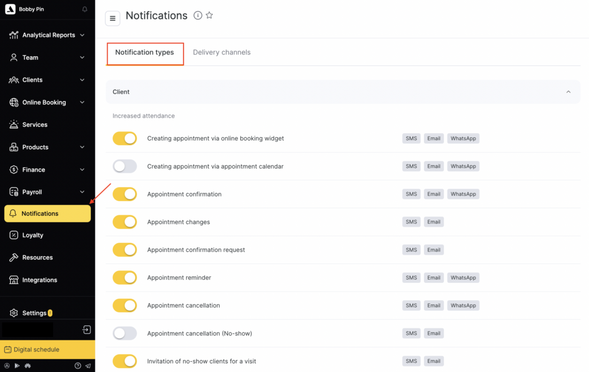Collapse the Client notifications section

568,92
